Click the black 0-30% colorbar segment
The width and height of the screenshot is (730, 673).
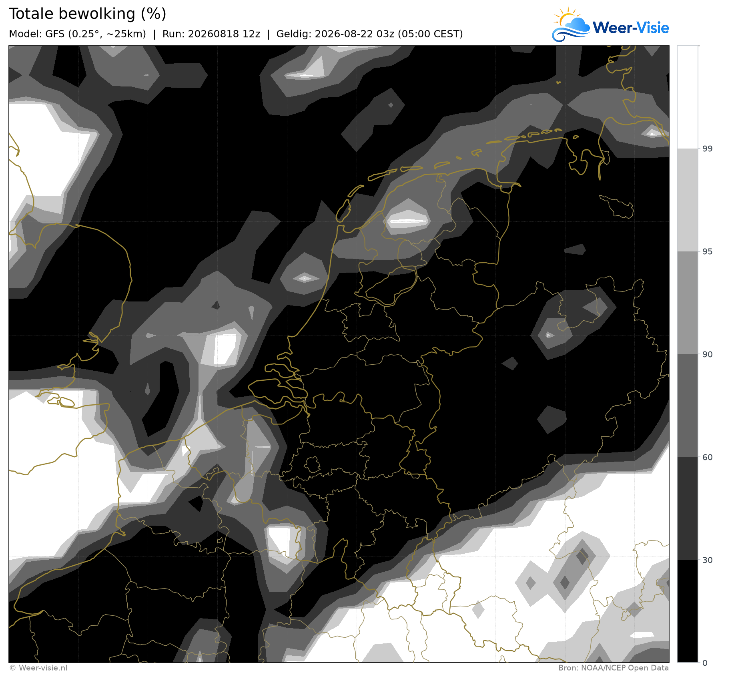[688, 611]
